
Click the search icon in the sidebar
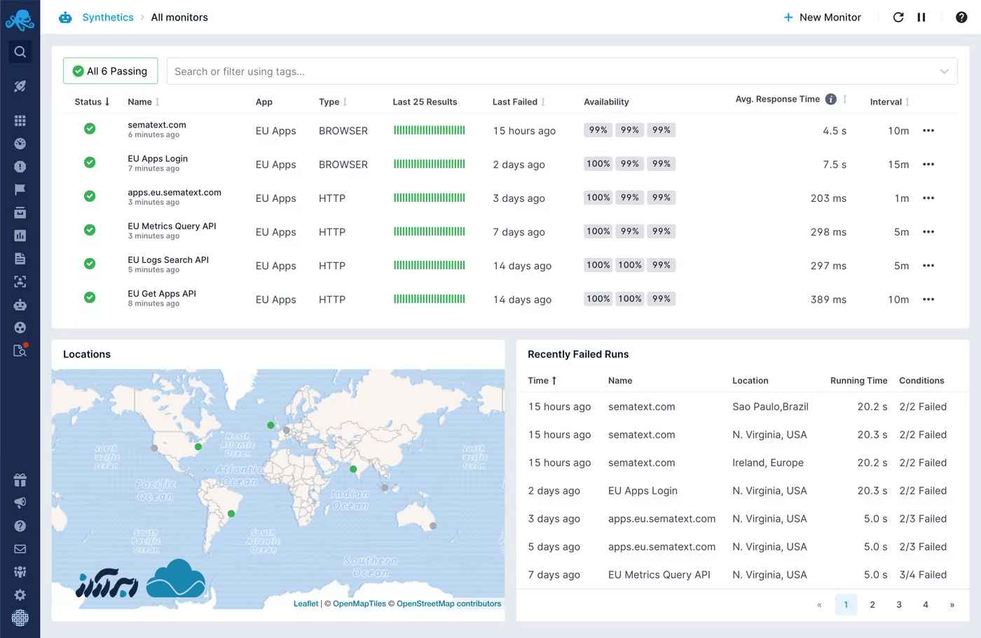tap(20, 52)
